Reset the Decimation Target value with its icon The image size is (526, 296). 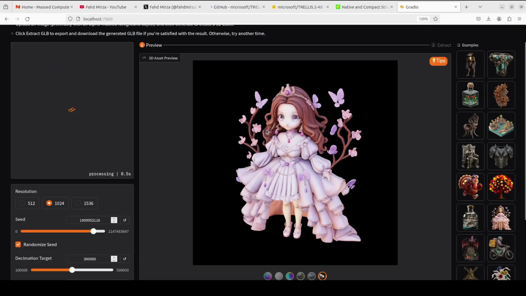[125, 259]
